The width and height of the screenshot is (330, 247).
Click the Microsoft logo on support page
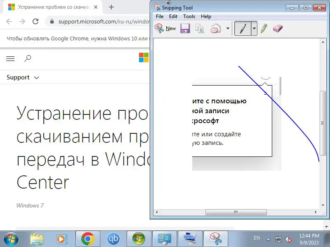[x=144, y=58]
